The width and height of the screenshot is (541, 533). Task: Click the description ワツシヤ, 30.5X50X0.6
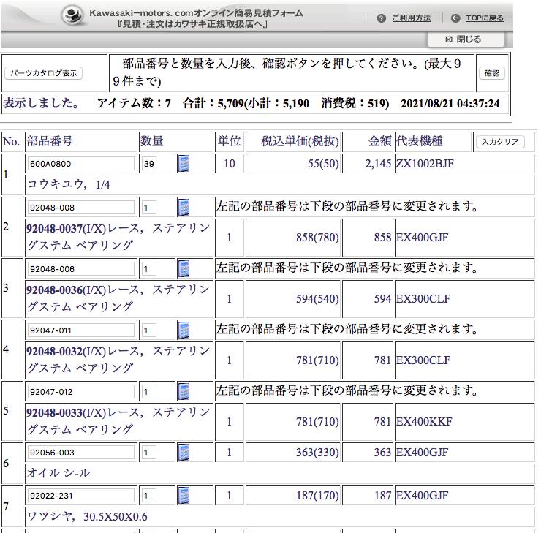[87, 516]
